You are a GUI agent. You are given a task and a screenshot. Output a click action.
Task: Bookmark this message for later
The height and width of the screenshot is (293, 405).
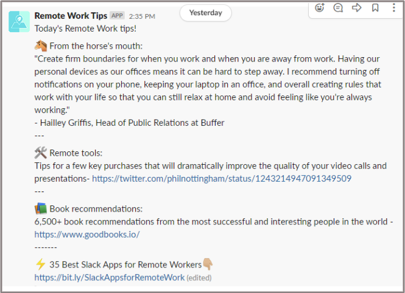coord(375,8)
